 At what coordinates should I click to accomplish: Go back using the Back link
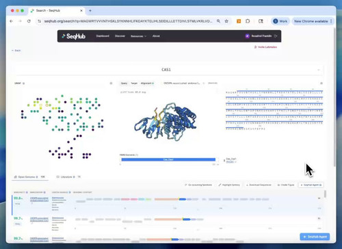pyautogui.click(x=16, y=51)
